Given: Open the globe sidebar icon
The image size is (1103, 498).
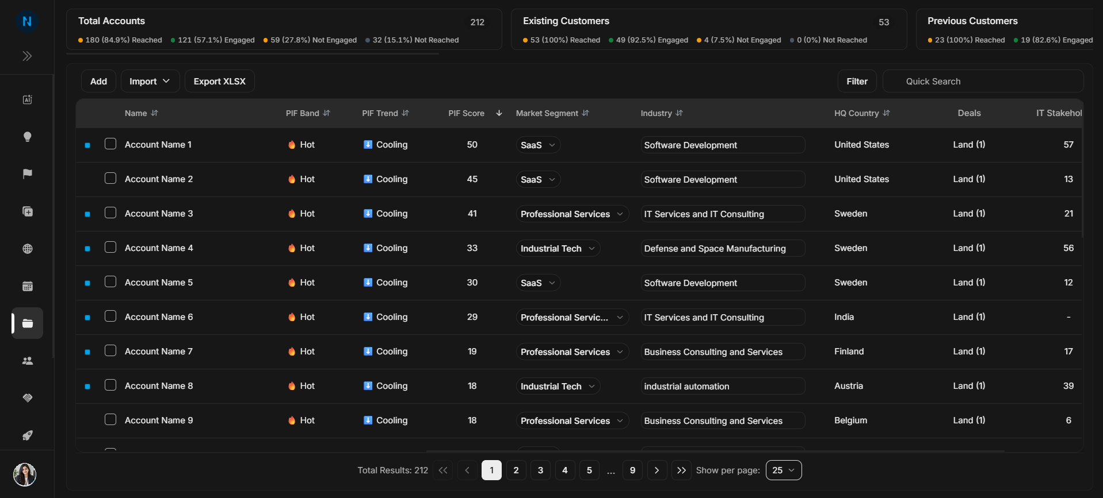Looking at the screenshot, I should (27, 249).
